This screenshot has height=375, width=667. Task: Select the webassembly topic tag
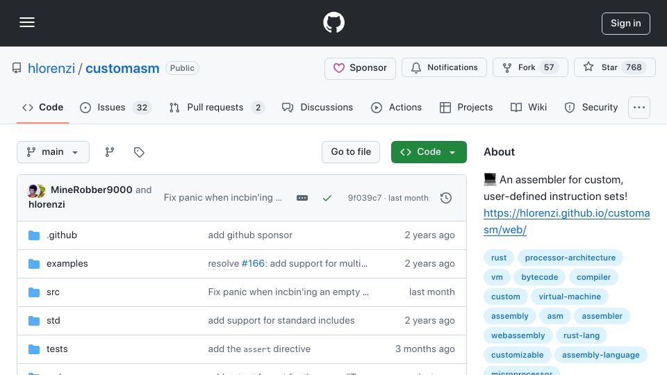[518, 336]
